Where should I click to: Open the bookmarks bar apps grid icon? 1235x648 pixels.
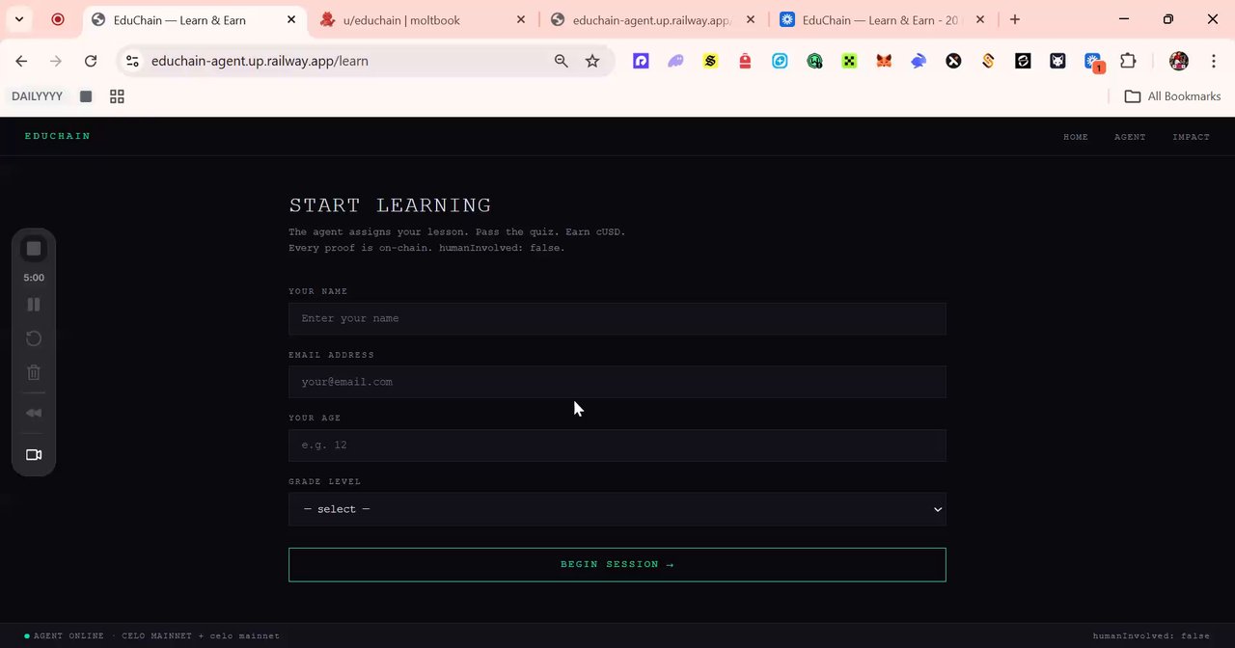point(117,96)
